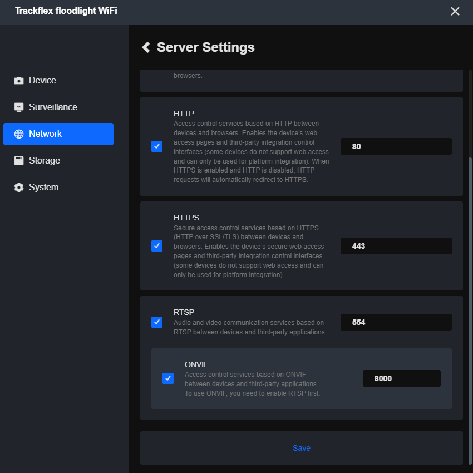The image size is (473, 473).
Task: Click the RTSP description text
Action: (250, 327)
